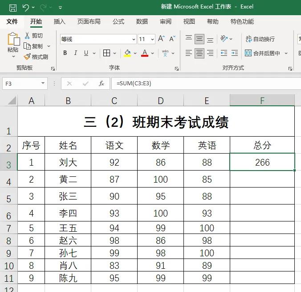
Task: Apply red font color
Action: pos(145,53)
